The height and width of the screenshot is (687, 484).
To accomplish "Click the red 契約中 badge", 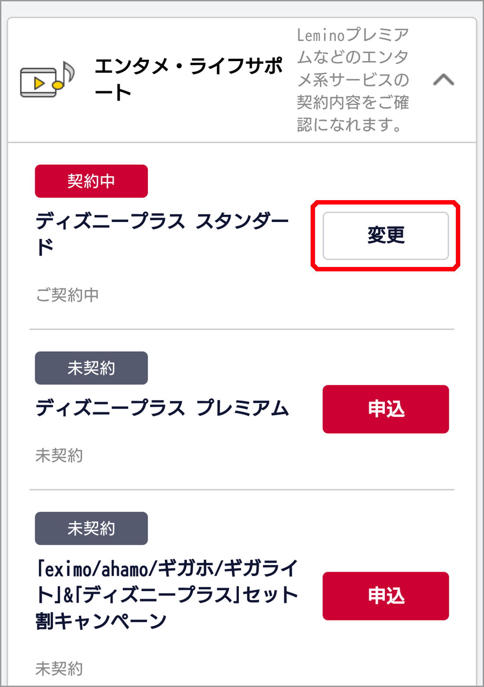I will pos(91,181).
